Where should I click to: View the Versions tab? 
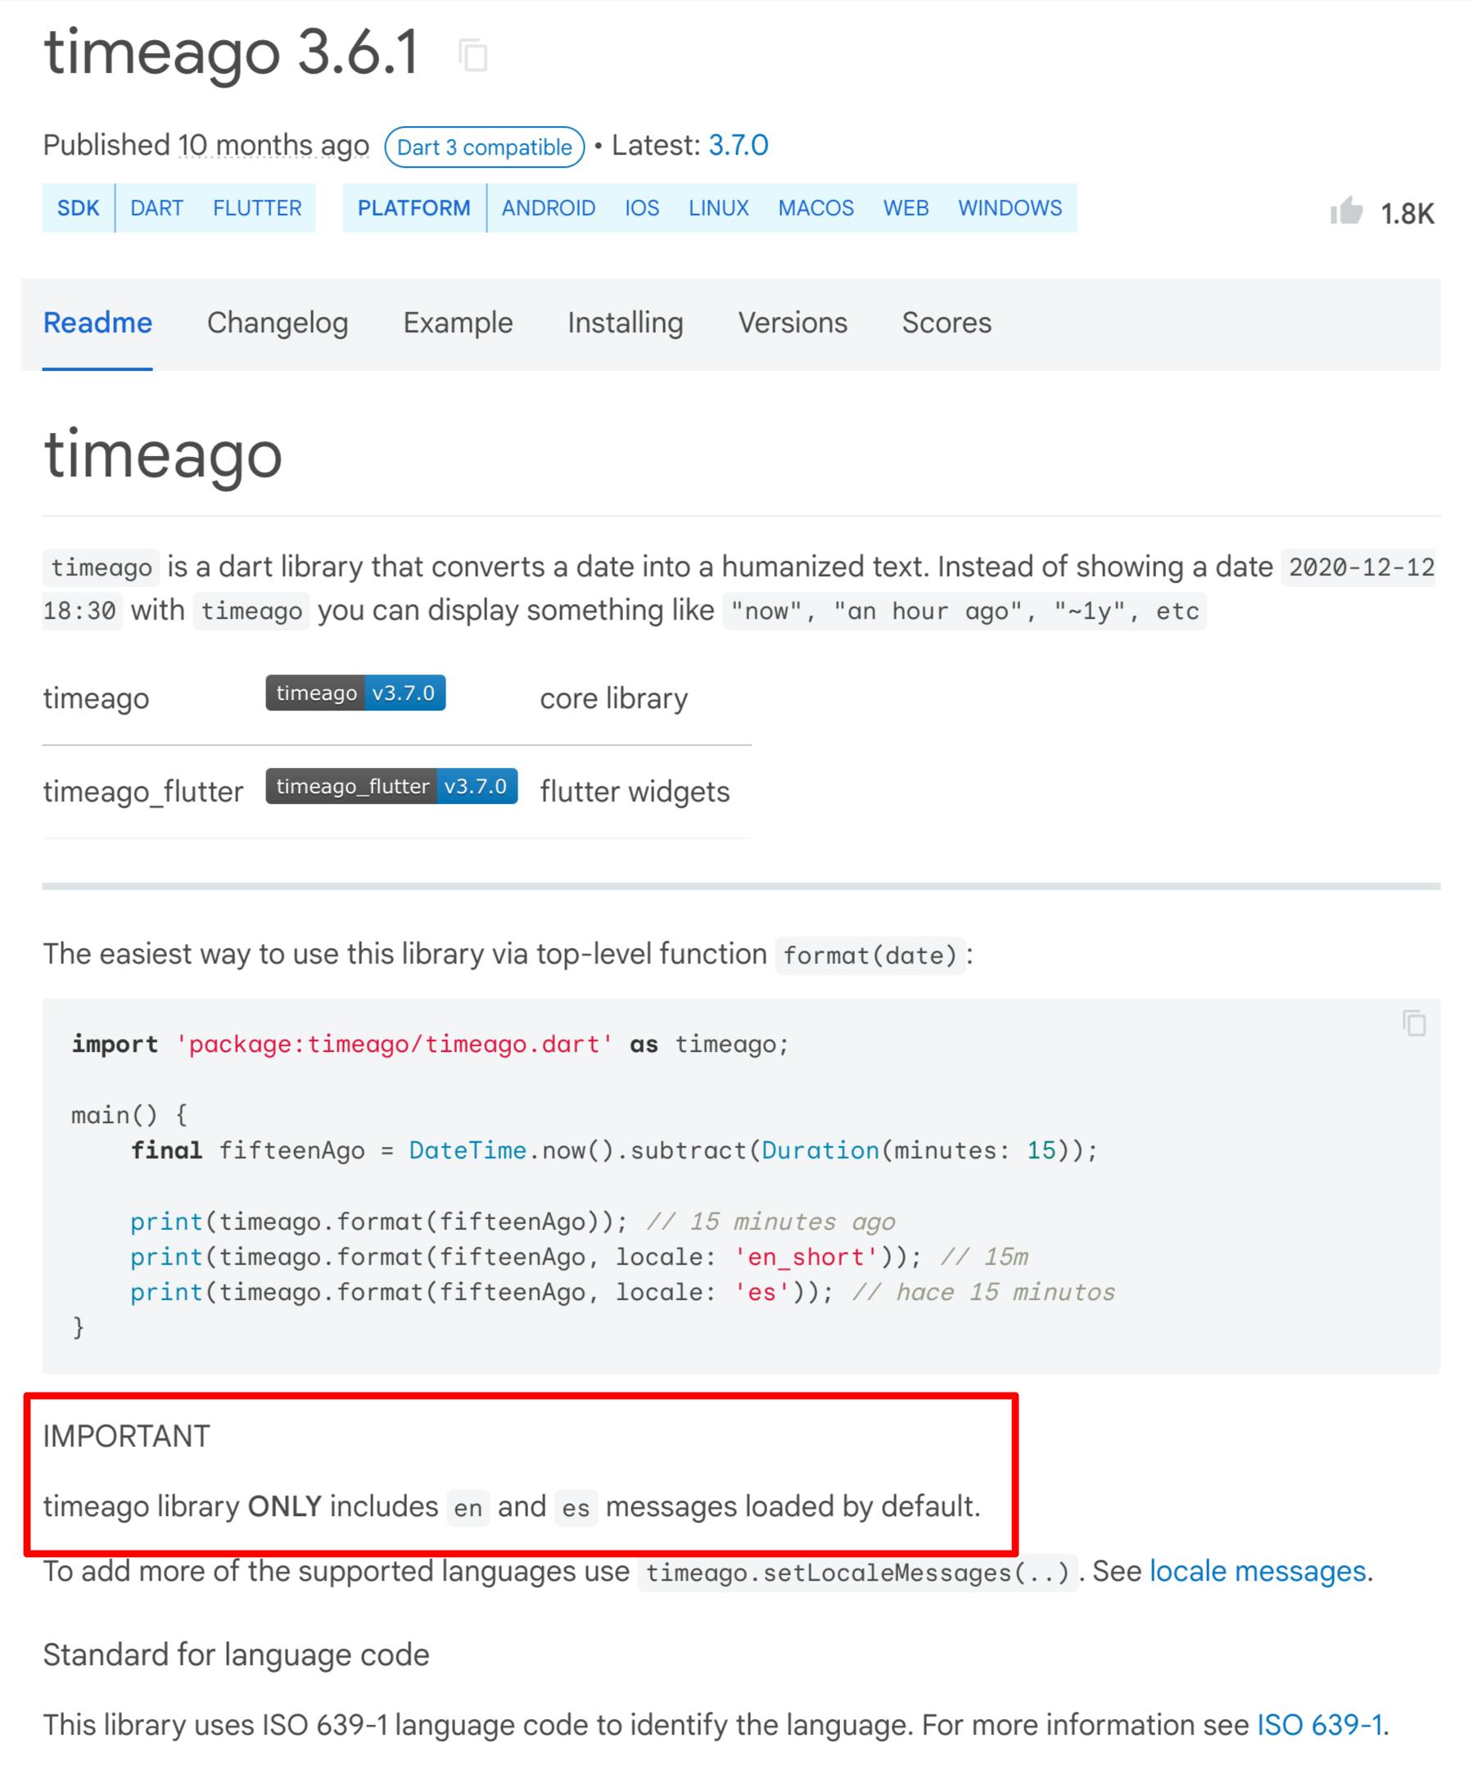coord(793,323)
